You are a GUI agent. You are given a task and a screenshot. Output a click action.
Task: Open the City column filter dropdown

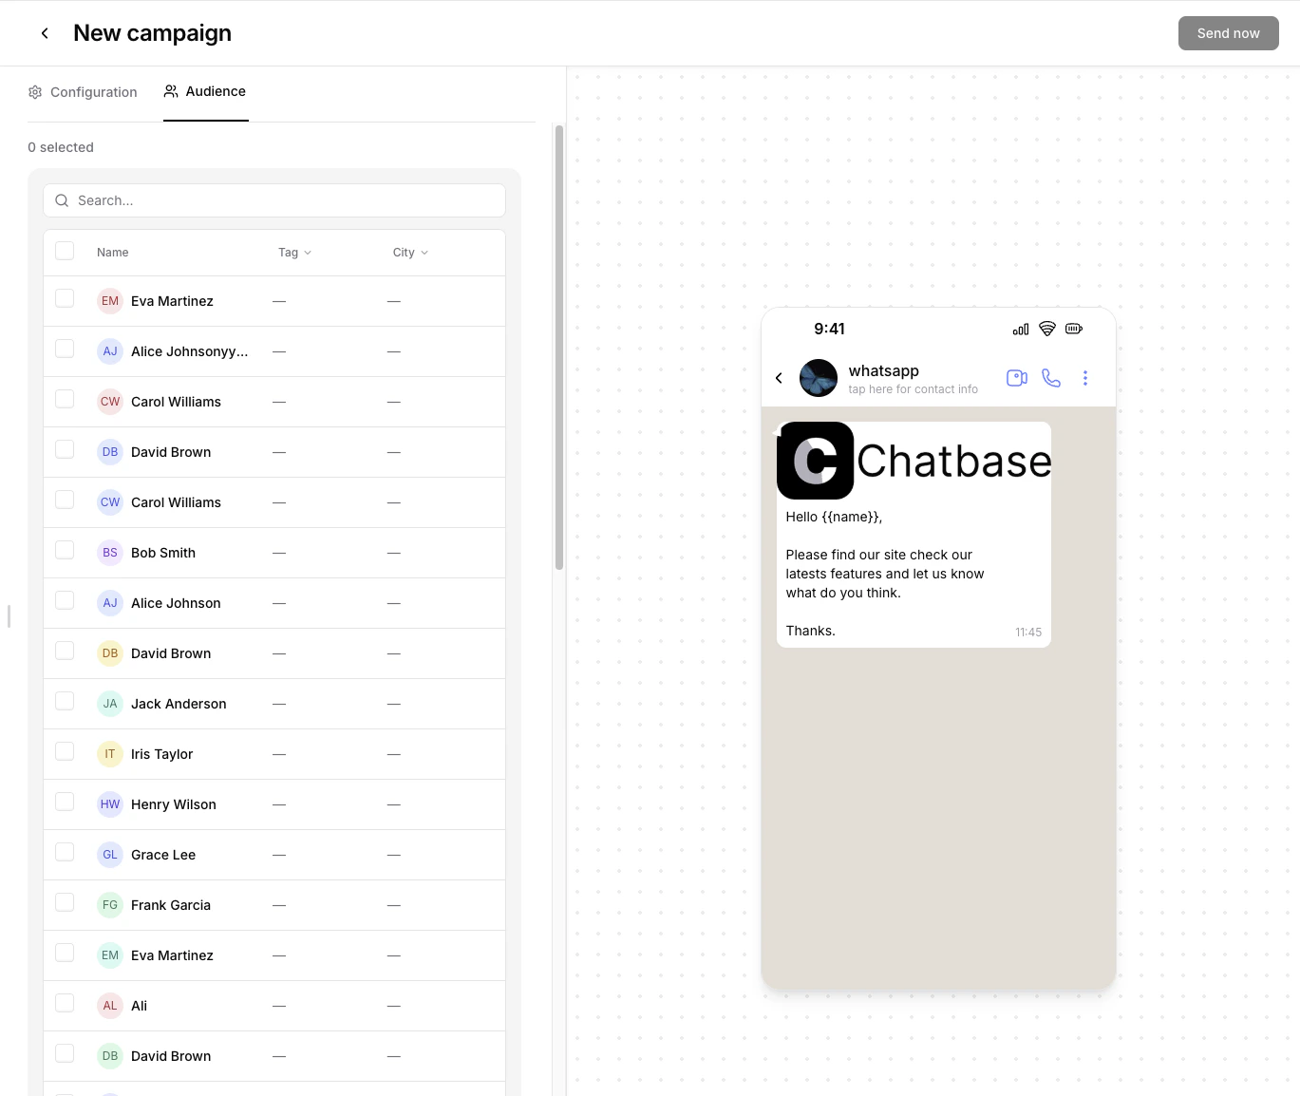410,253
